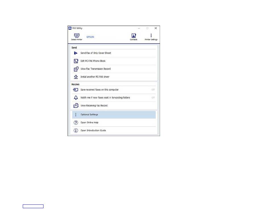Open Printer Settings three-dot menu

click(151, 35)
